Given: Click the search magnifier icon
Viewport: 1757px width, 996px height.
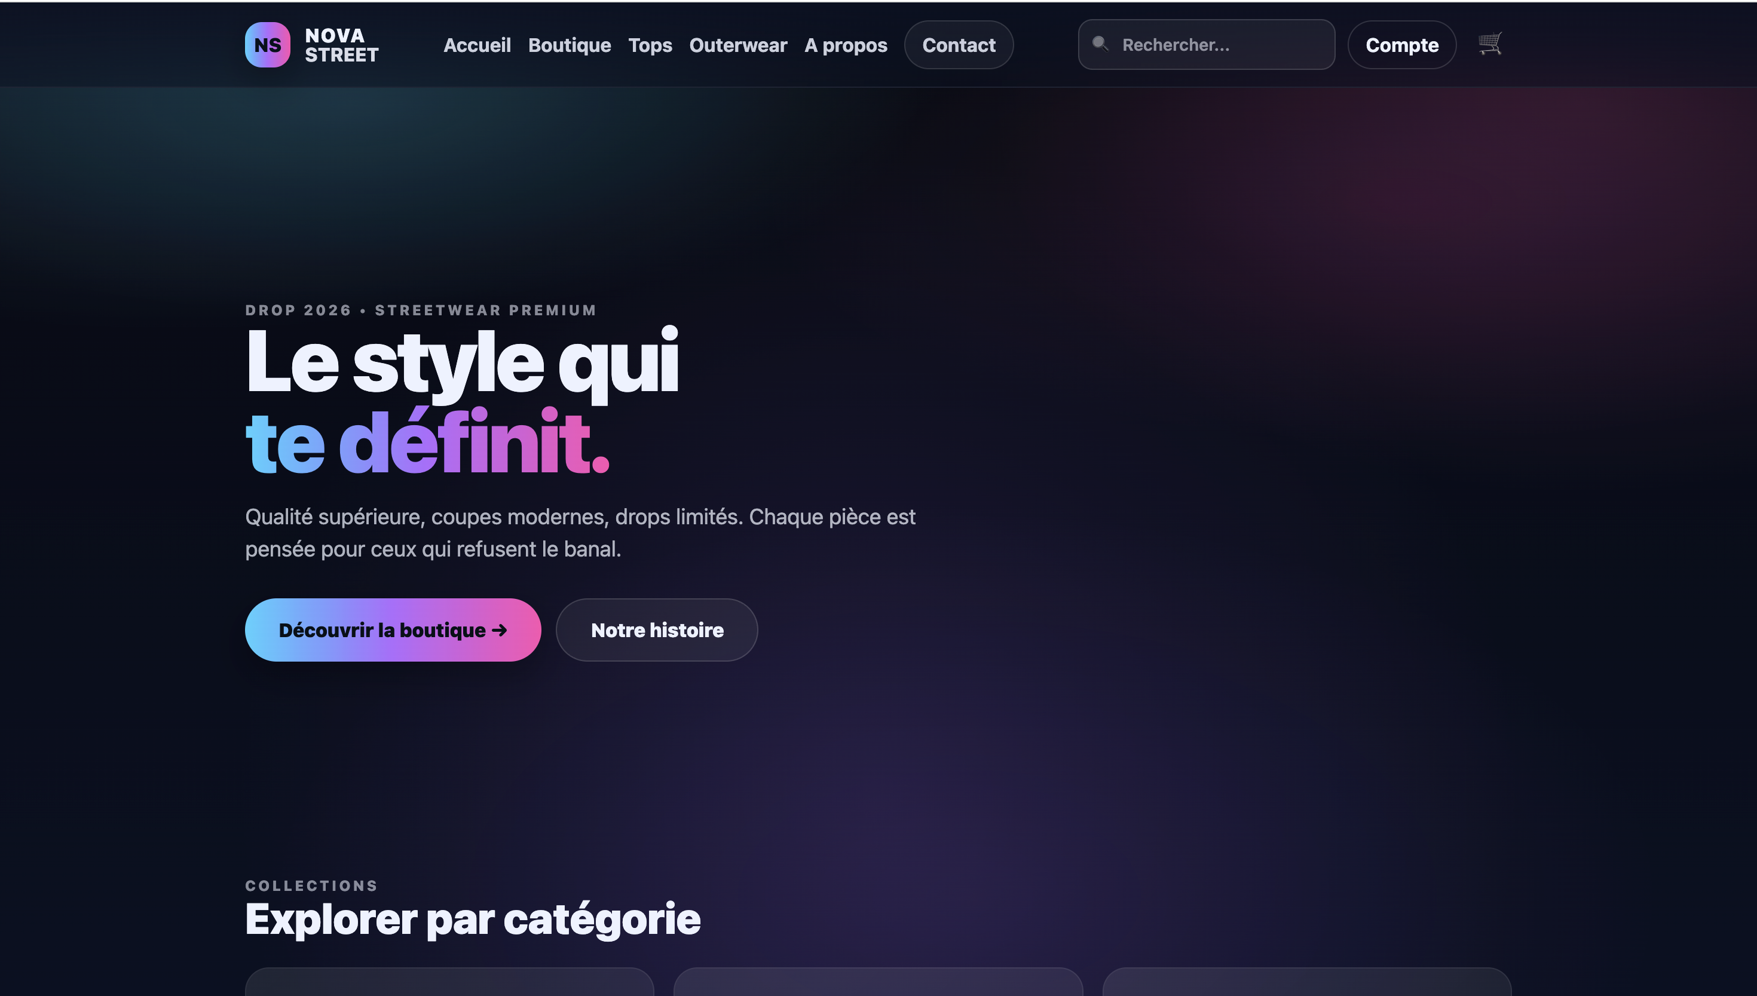Looking at the screenshot, I should [1100, 44].
